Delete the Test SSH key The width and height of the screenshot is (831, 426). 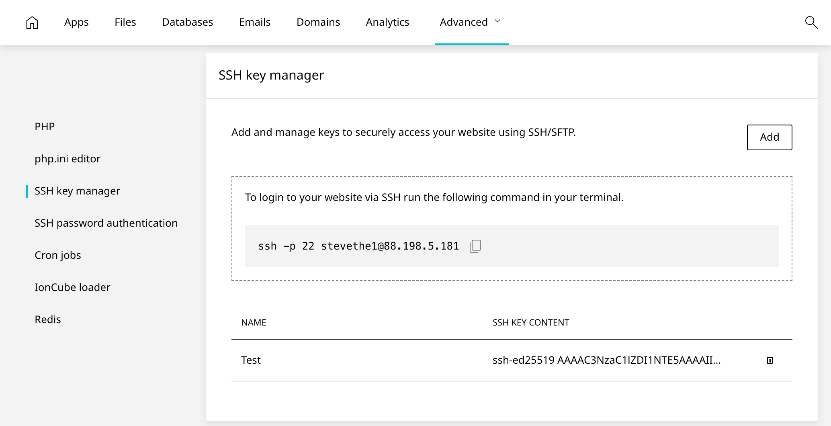[x=770, y=360]
